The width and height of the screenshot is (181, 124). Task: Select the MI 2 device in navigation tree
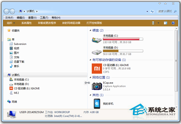click(x=14, y=93)
